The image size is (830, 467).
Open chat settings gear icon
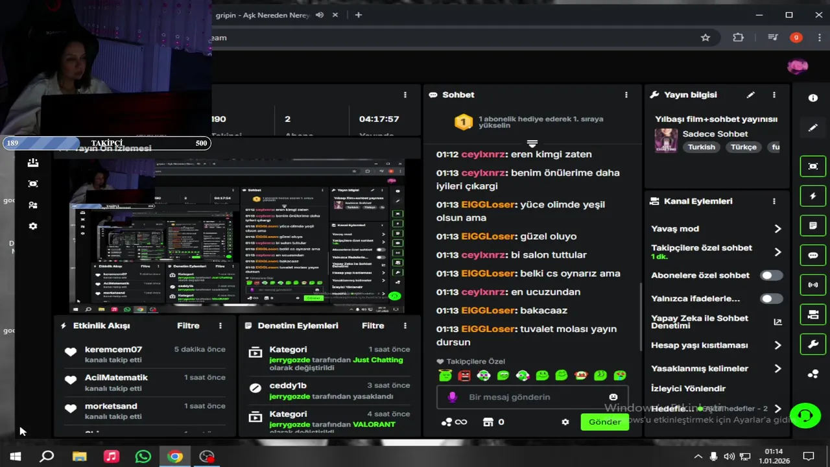565,422
